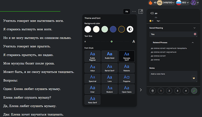Choose the Noto Serif font style

[x=93, y=100]
